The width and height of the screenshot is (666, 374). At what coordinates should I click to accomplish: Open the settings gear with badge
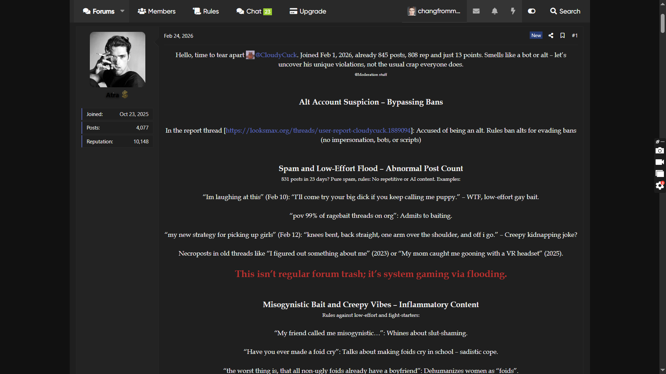[x=659, y=186]
